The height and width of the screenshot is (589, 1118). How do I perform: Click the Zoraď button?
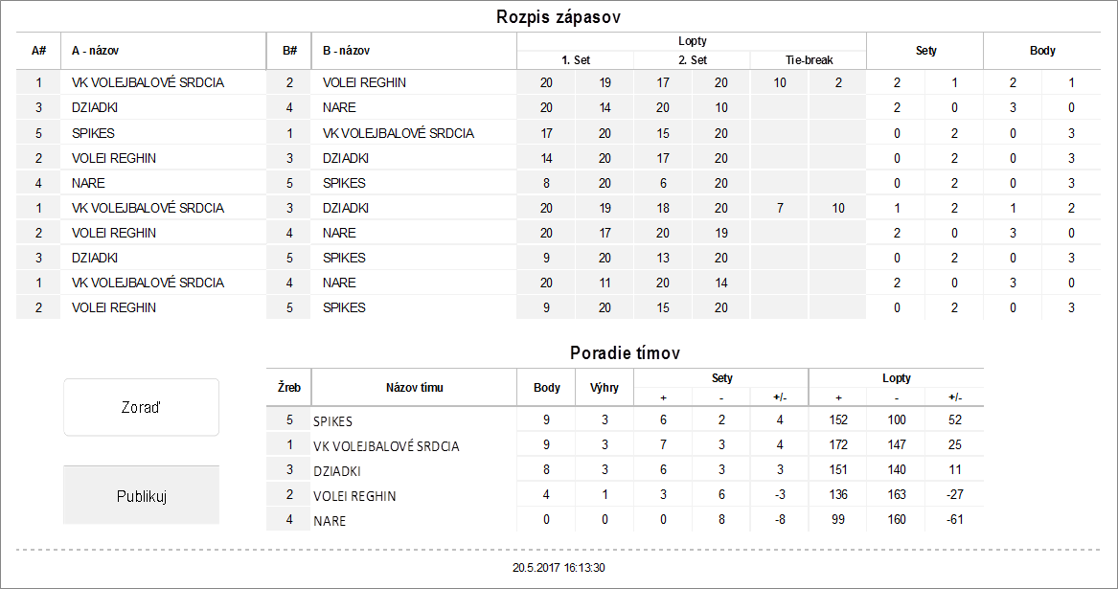pos(141,407)
